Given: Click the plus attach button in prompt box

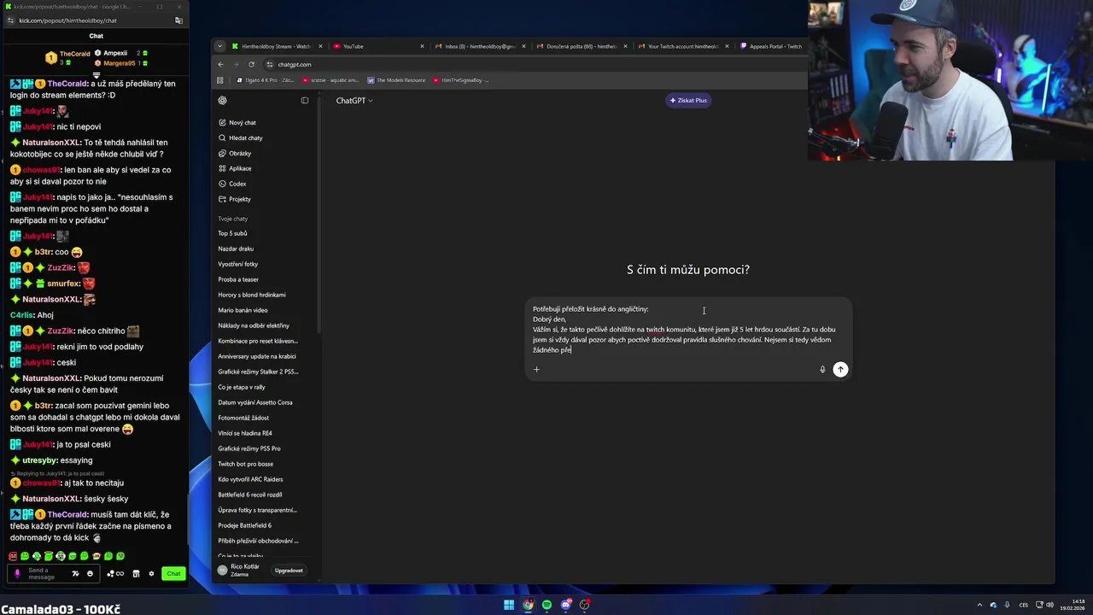Looking at the screenshot, I should coord(536,369).
